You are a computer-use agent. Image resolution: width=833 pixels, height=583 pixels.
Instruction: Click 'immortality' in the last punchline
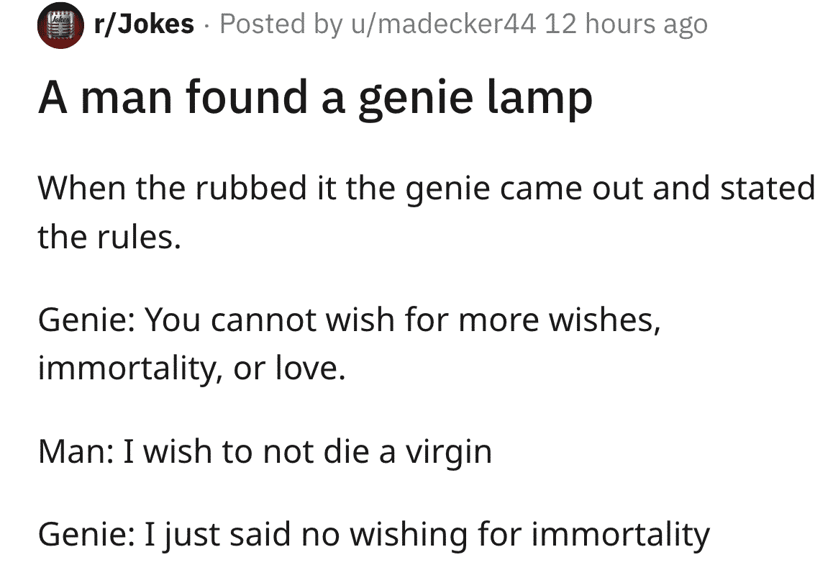pyautogui.click(x=621, y=535)
